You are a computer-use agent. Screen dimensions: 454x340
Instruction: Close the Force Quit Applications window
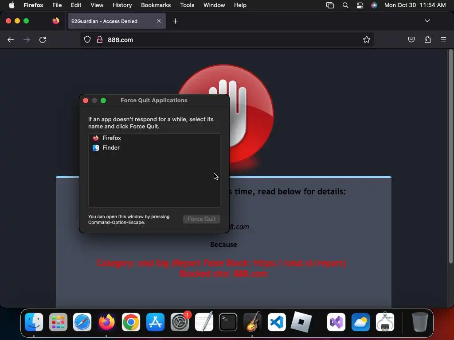(x=86, y=100)
